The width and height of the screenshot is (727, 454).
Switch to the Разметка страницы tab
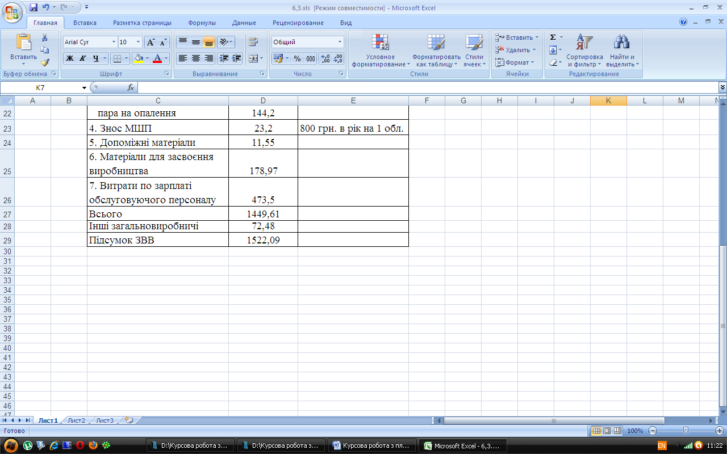(x=142, y=23)
